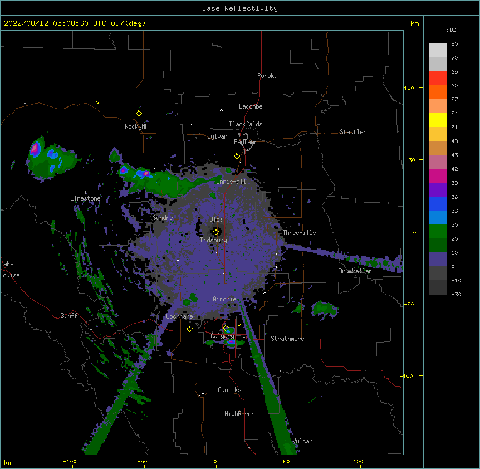Screen dimensions: 480x469
Task: Click the yellow diamond marker above RockyMH
Action: coord(139,114)
